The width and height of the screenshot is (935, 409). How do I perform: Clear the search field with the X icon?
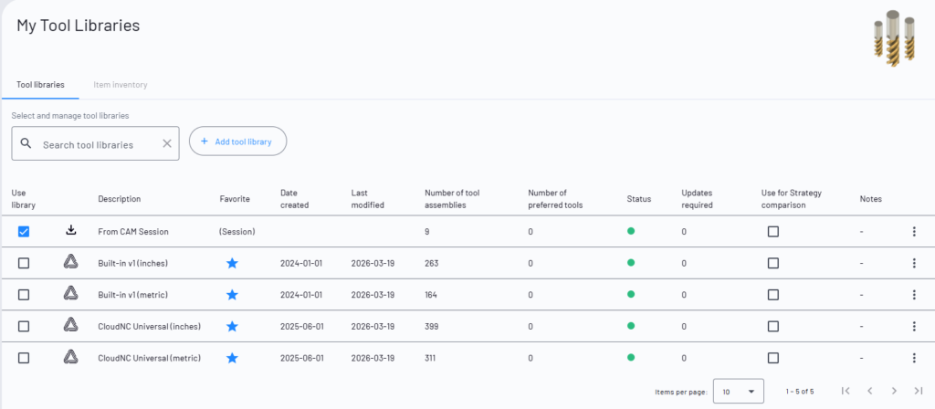click(x=167, y=143)
